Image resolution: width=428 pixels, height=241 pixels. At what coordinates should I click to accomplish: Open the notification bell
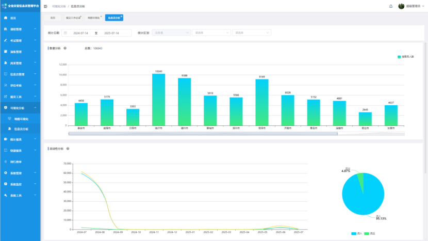click(390, 6)
